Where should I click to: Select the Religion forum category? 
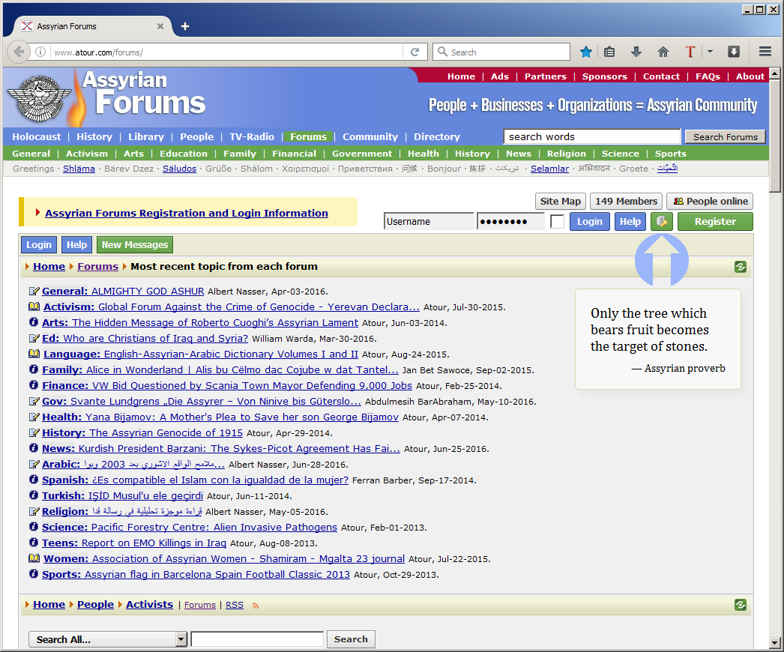point(566,154)
